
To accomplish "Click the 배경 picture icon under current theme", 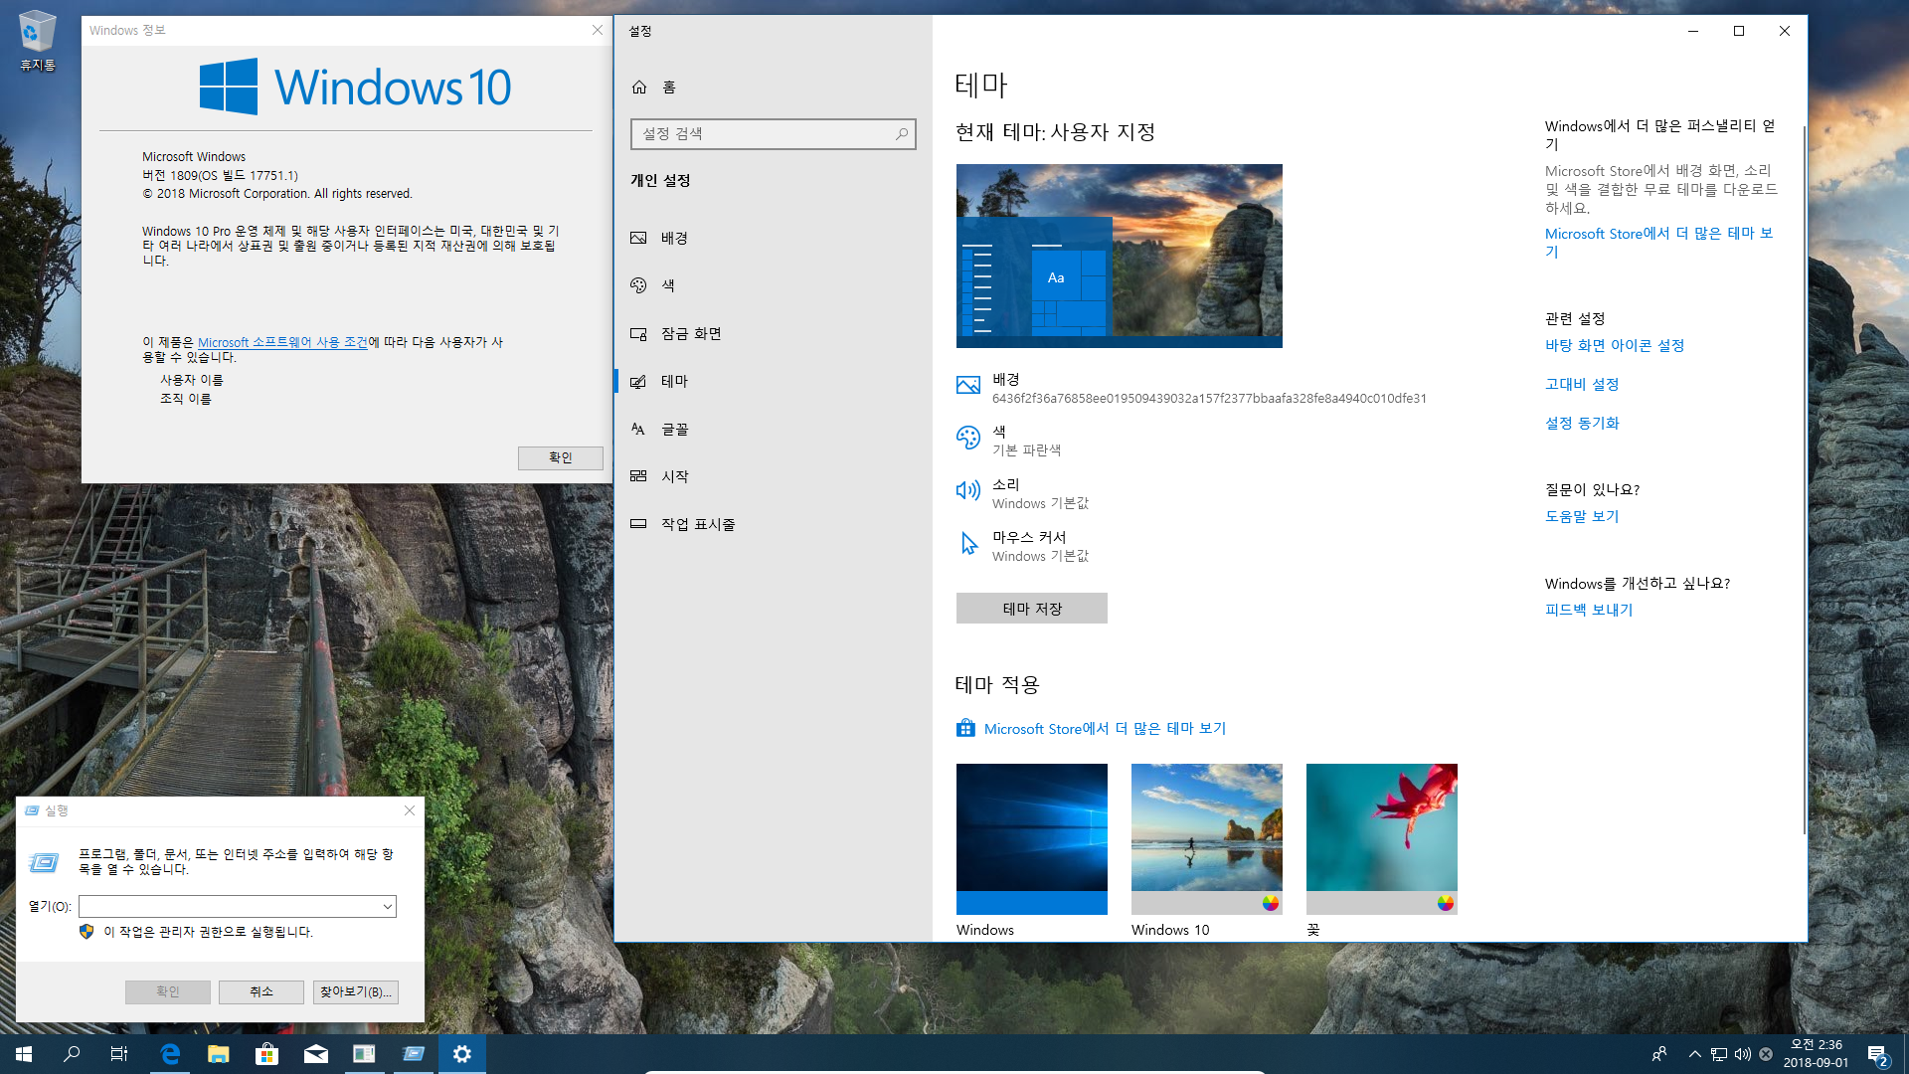I will (968, 386).
